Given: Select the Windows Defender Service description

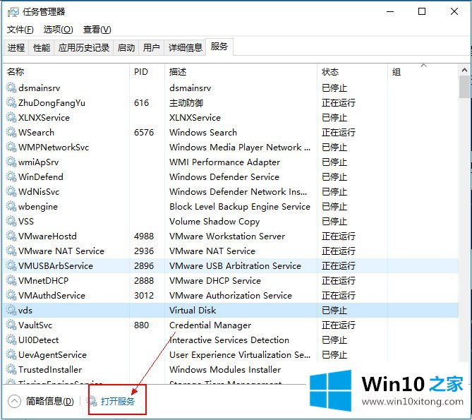Looking at the screenshot, I should pos(224,176).
